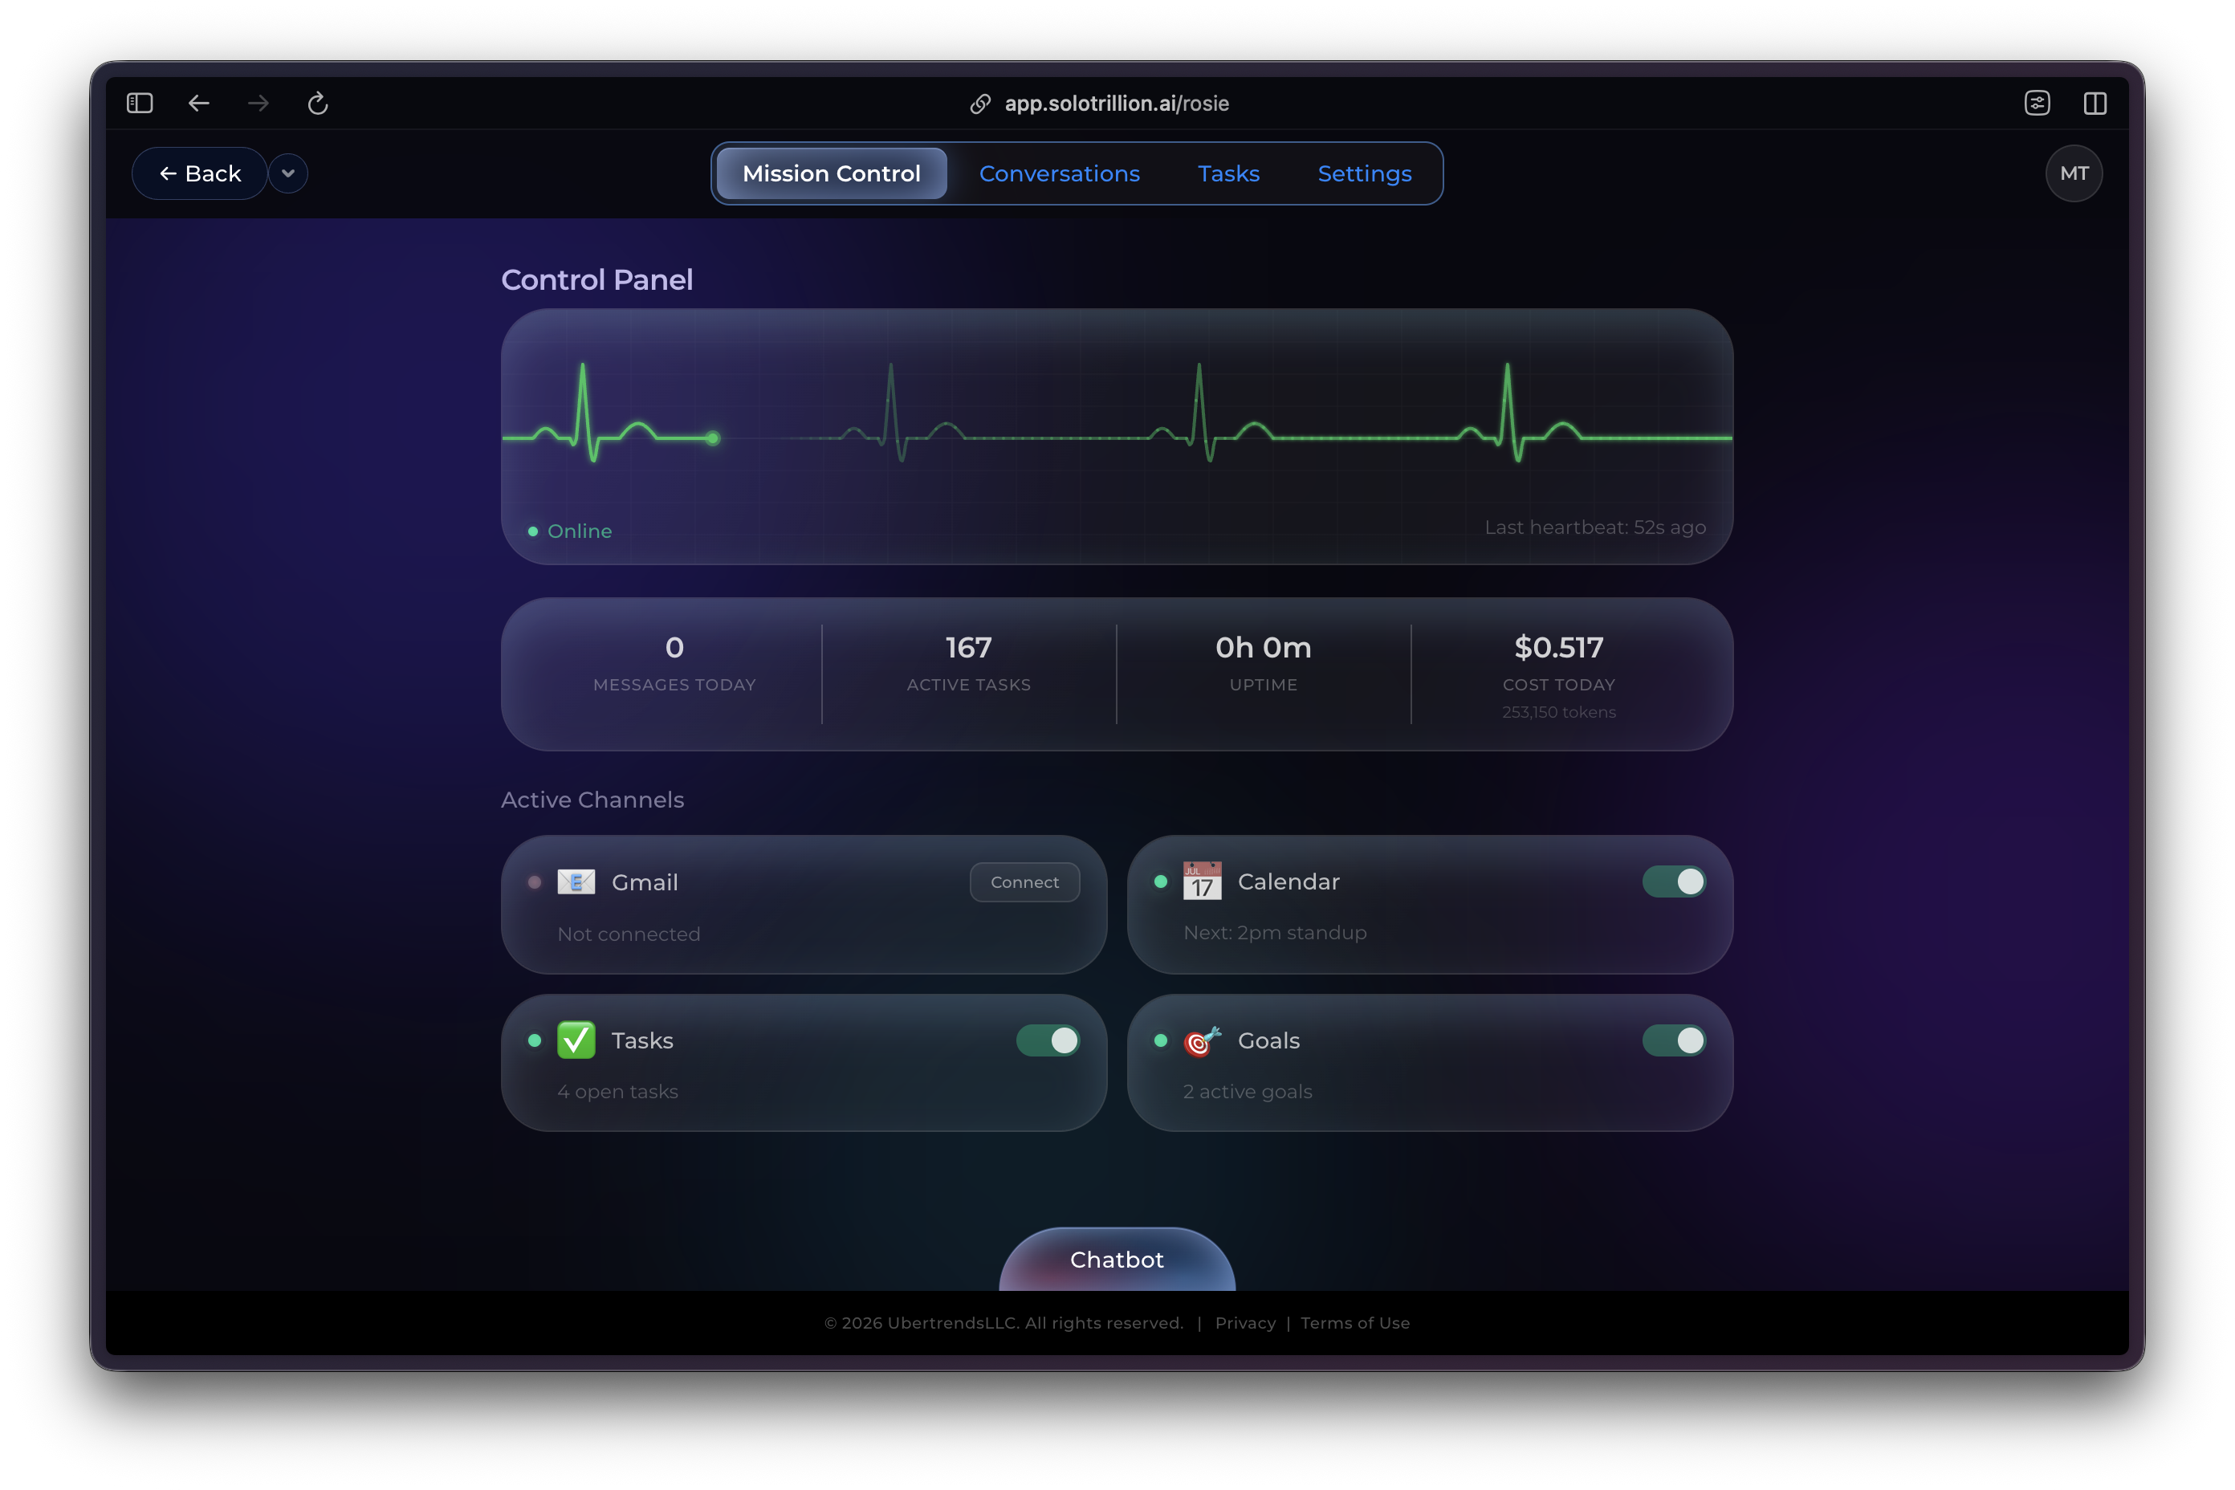Click the page reload icon
The height and width of the screenshot is (1490, 2235).
[x=317, y=104]
